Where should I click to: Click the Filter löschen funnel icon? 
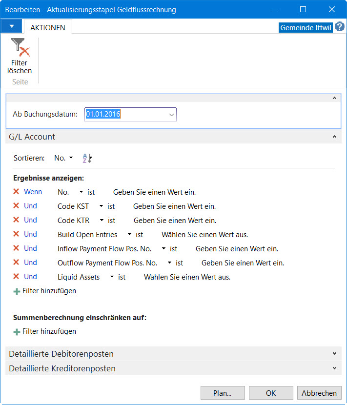20,47
